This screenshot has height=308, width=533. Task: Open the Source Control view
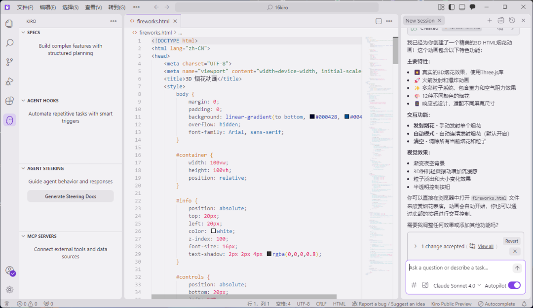pyautogui.click(x=9, y=62)
